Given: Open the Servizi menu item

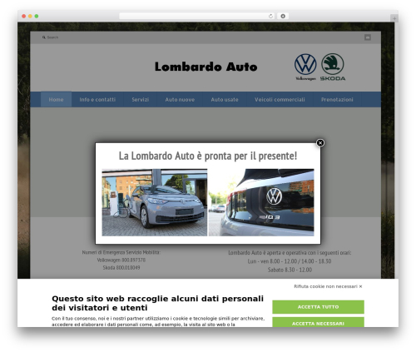Looking at the screenshot, I should [141, 99].
